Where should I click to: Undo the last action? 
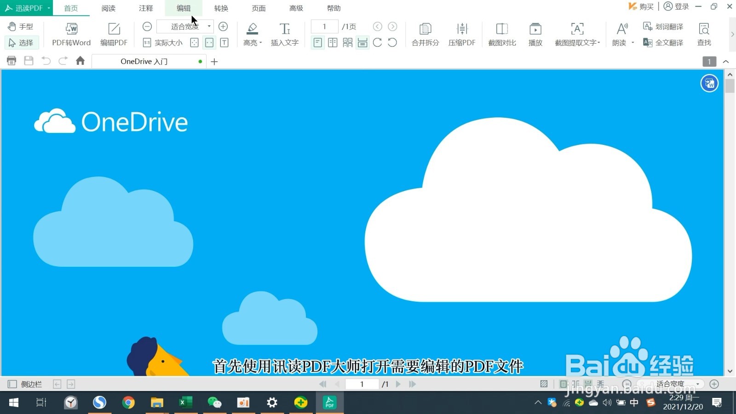(46, 61)
